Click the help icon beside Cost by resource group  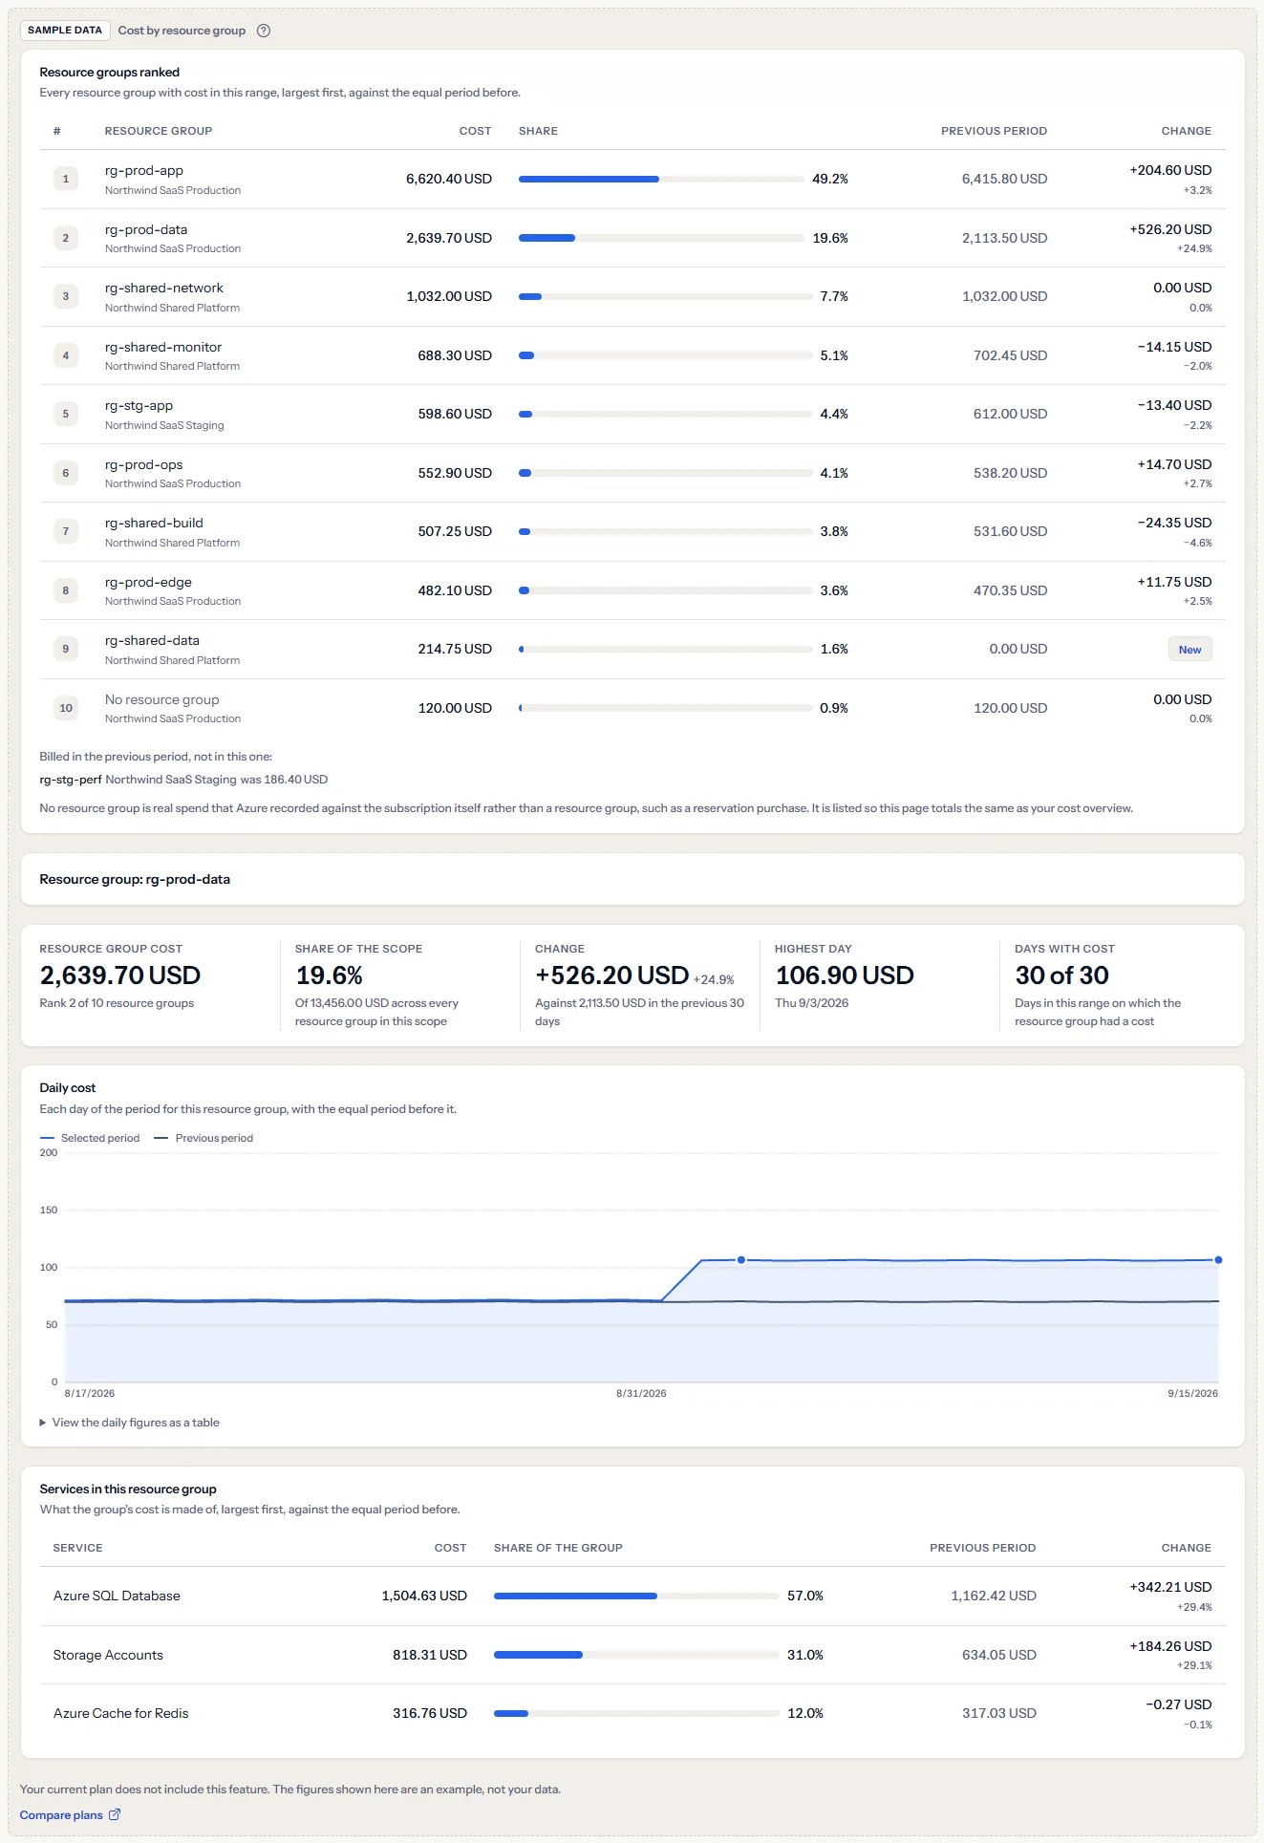pos(264,31)
